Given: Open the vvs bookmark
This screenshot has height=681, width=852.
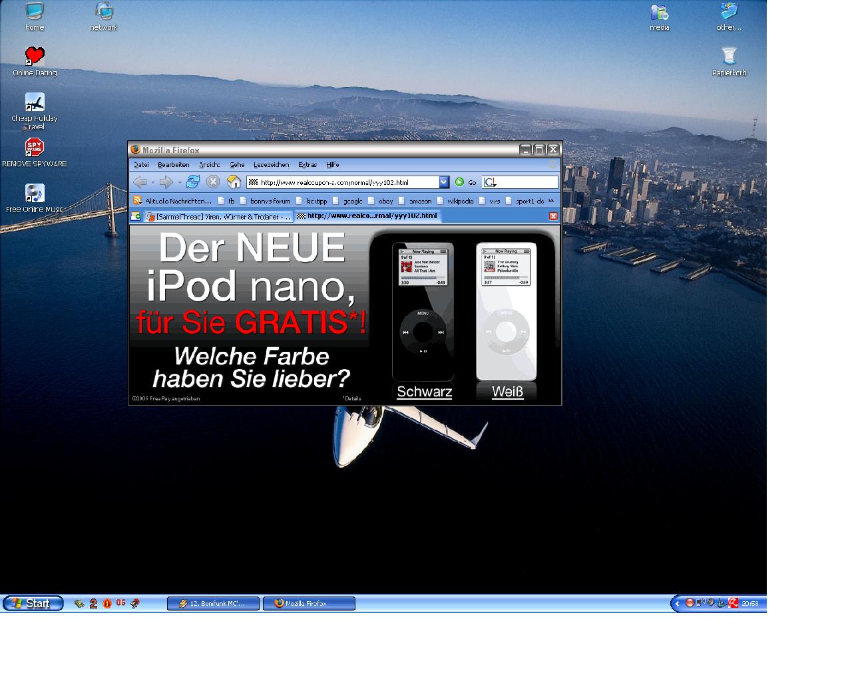Looking at the screenshot, I should (x=489, y=201).
